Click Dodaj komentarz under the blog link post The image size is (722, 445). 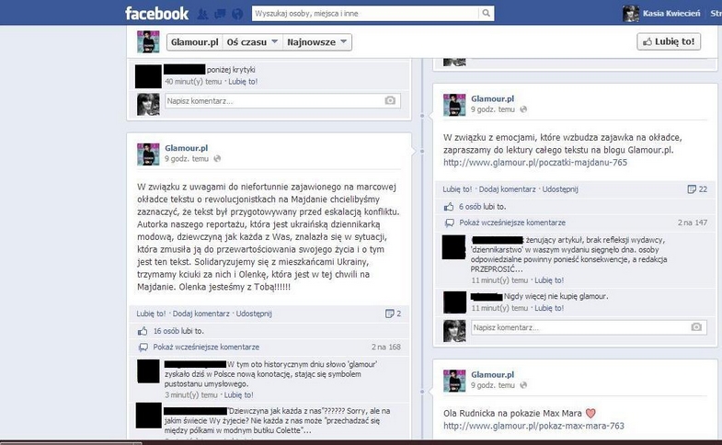click(x=507, y=189)
